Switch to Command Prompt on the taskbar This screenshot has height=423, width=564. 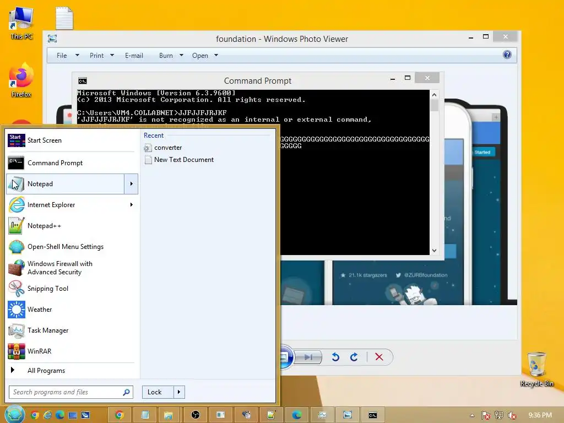tap(373, 415)
